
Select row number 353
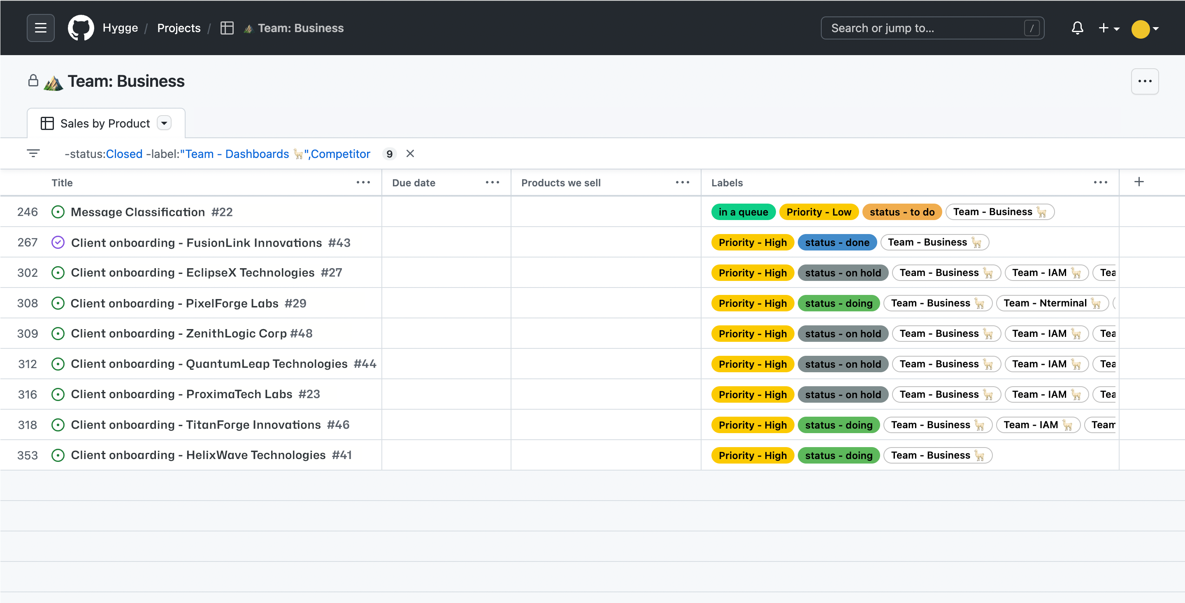click(x=27, y=455)
